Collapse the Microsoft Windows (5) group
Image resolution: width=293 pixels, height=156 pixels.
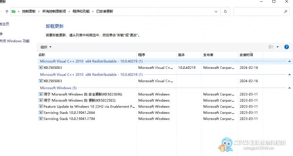click(x=289, y=88)
